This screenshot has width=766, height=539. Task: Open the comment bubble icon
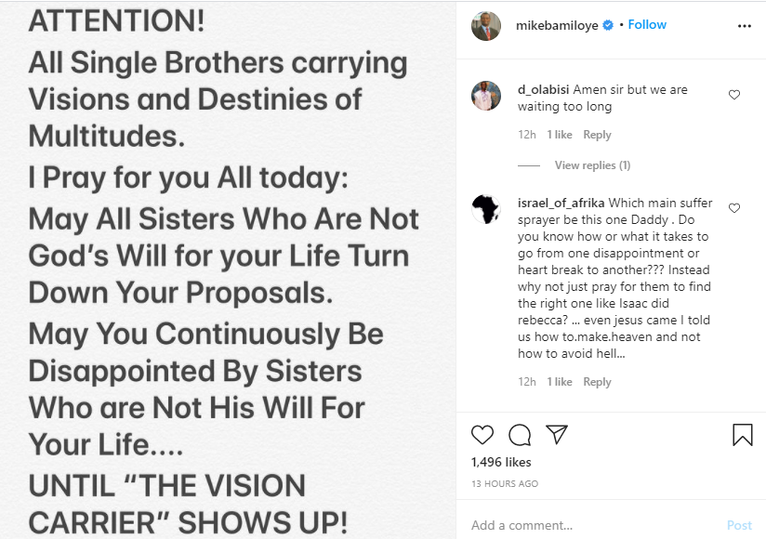520,435
